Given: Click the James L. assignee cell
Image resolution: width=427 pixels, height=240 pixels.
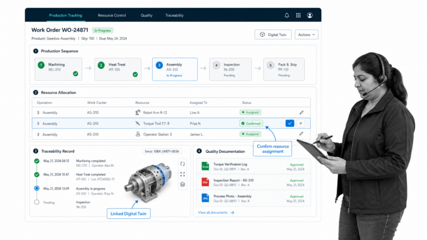Looking at the screenshot, I should point(196,134).
